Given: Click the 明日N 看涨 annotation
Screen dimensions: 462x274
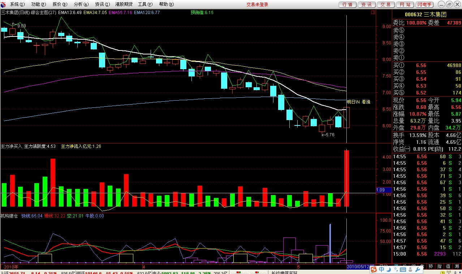Looking at the screenshot, I should point(359,102).
